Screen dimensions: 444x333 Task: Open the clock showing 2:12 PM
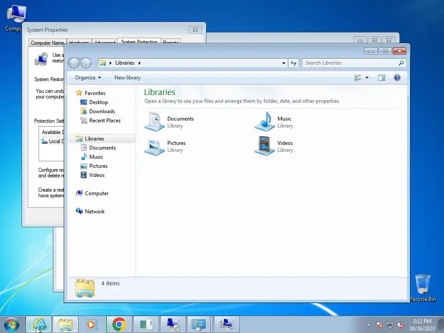422,325
